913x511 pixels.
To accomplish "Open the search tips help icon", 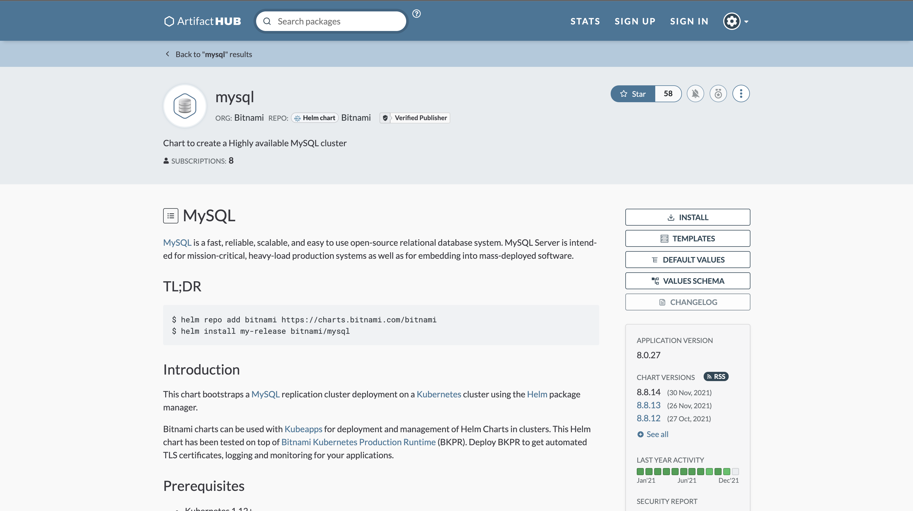I will [417, 14].
